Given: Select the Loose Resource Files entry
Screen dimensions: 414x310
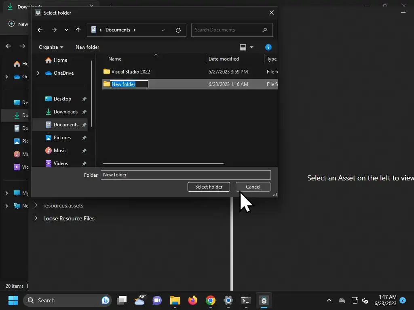Looking at the screenshot, I should click(69, 218).
